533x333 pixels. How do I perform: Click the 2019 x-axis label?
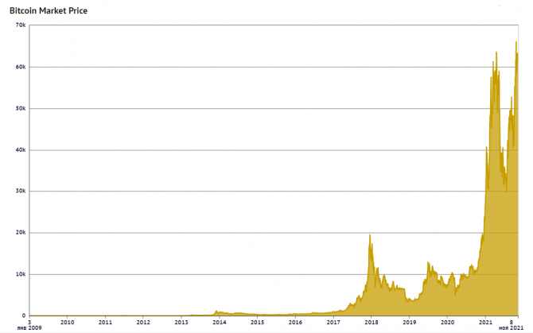[409, 322]
